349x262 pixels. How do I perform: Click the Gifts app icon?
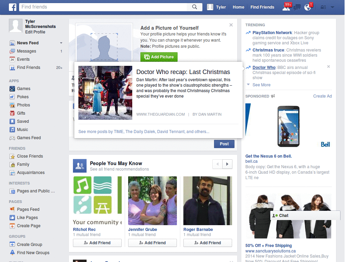pos(12,113)
